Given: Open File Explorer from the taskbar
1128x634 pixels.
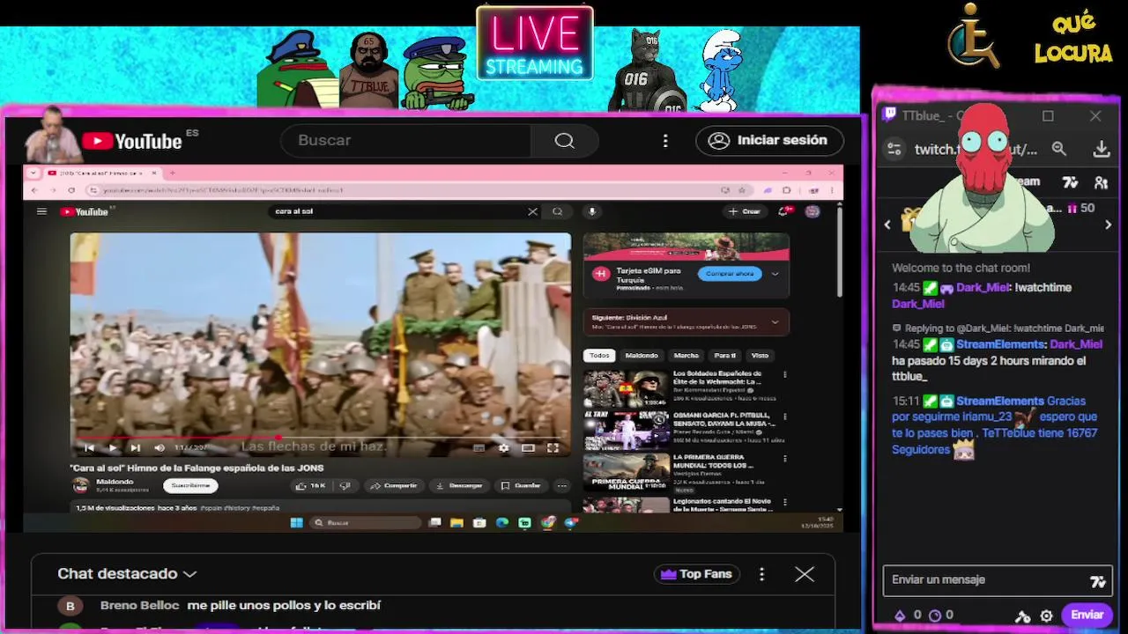Looking at the screenshot, I should (456, 522).
